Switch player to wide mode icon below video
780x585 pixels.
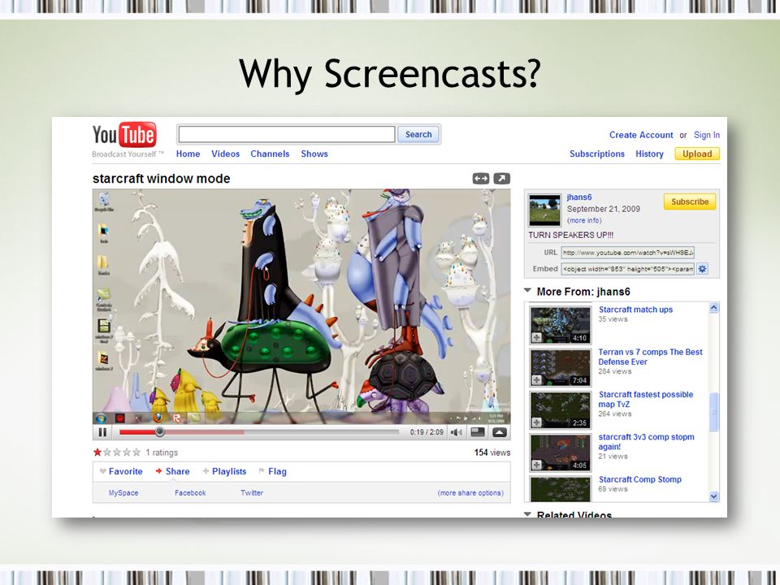478,432
